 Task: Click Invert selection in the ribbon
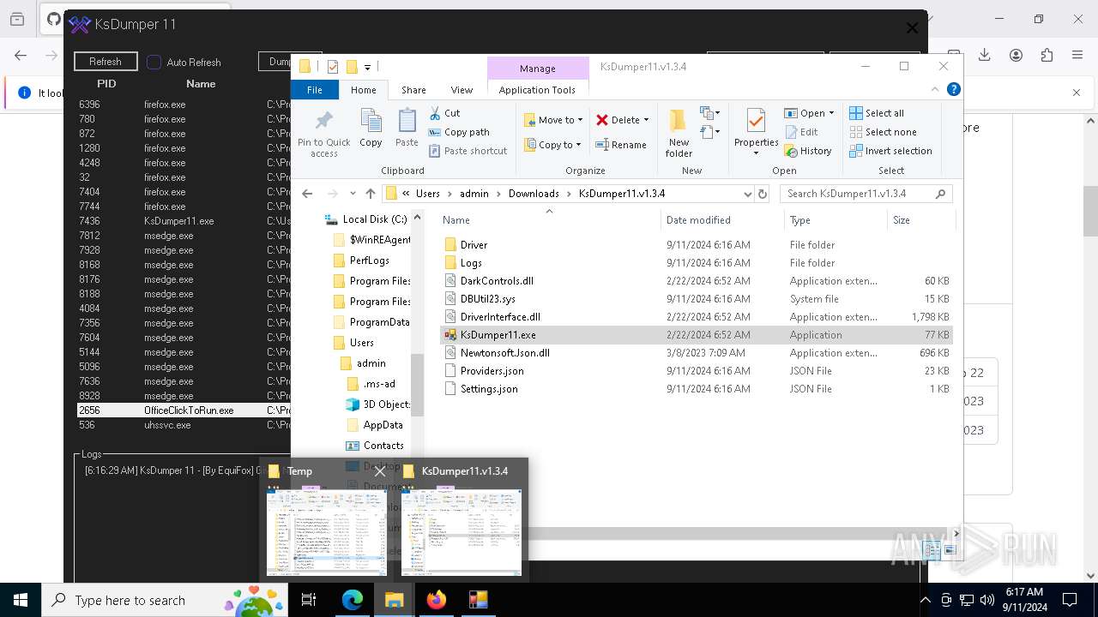coord(890,151)
